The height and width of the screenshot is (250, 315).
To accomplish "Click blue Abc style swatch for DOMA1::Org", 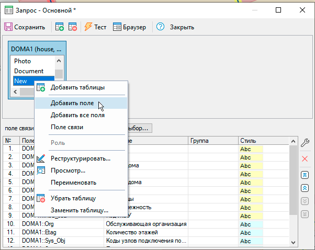I will [x=251, y=224].
